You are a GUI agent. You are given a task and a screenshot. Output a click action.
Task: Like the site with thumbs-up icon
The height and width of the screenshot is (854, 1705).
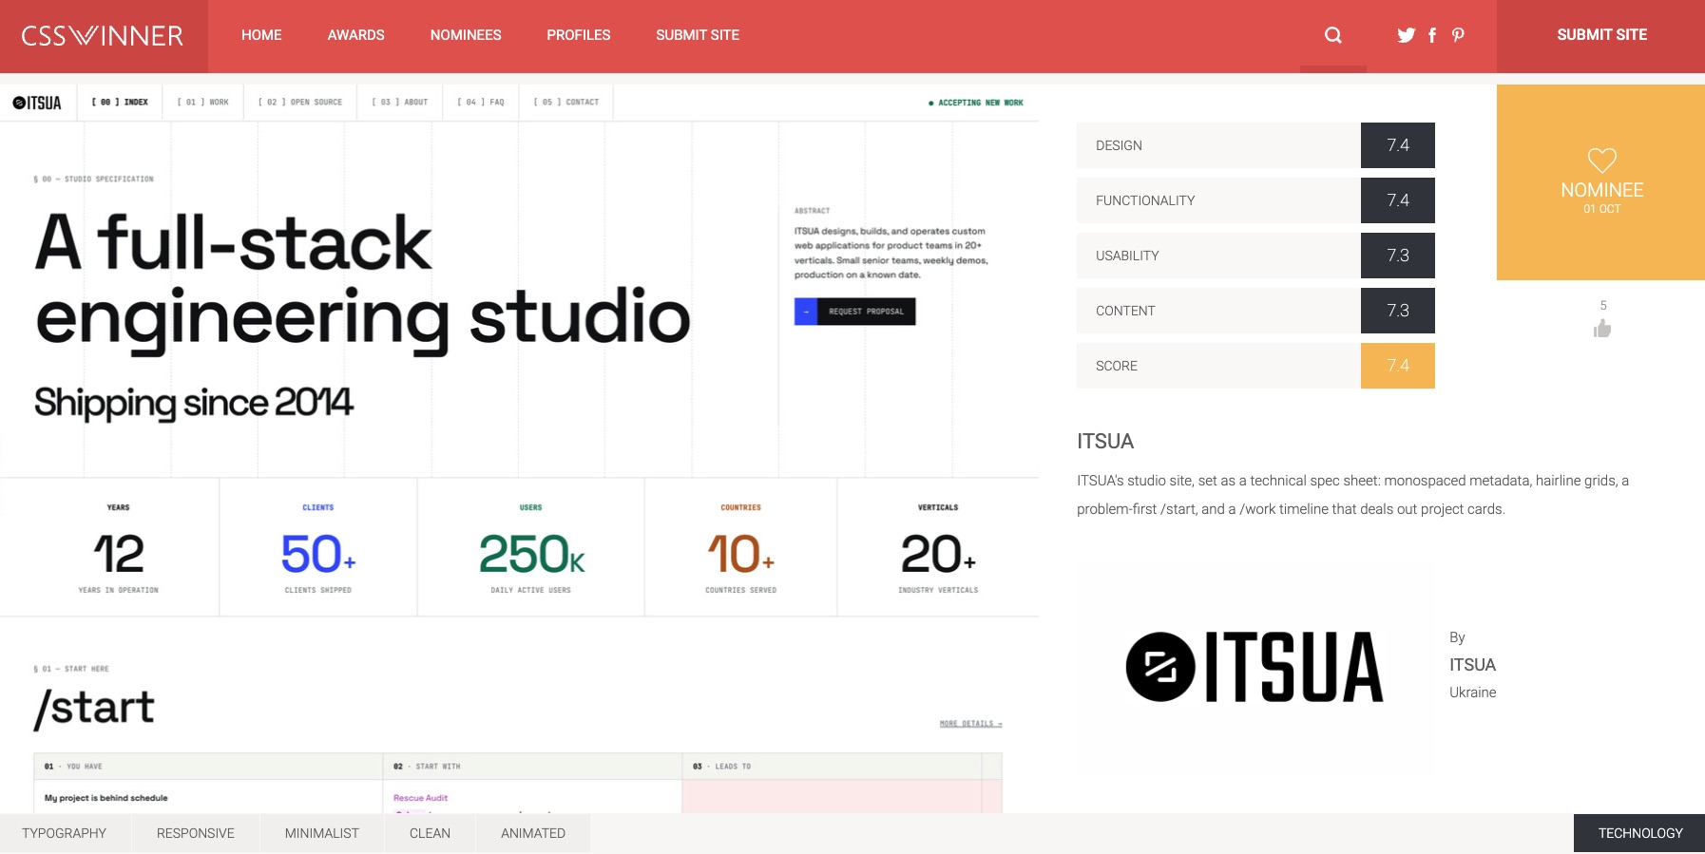pos(1602,329)
